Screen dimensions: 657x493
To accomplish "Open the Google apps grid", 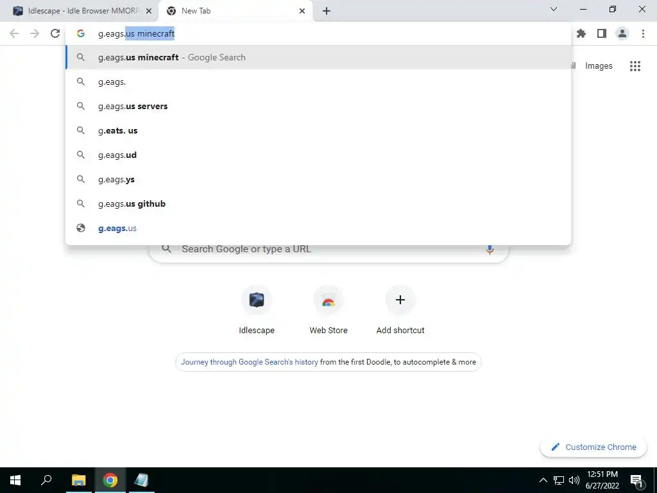I will (635, 66).
